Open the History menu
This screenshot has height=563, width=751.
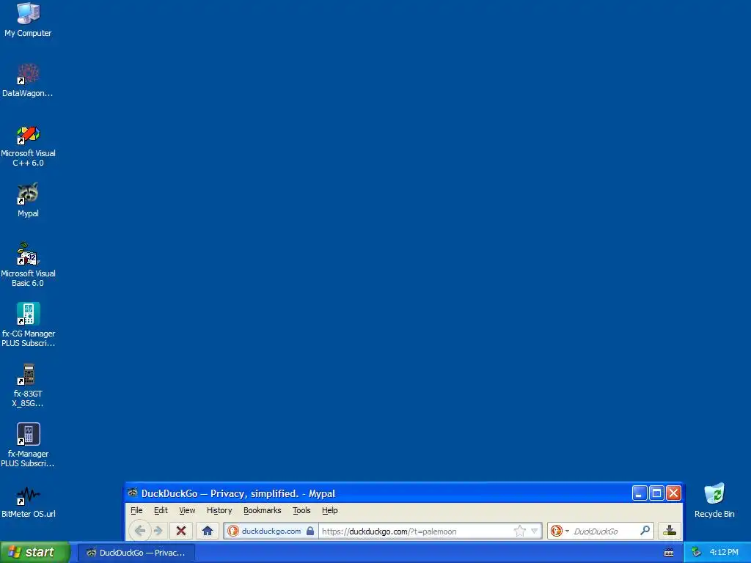click(219, 510)
